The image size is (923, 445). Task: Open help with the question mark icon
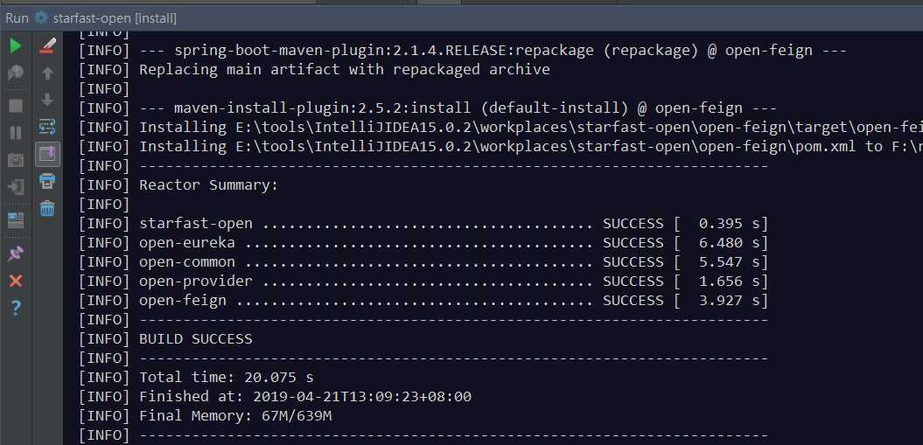[x=16, y=308]
